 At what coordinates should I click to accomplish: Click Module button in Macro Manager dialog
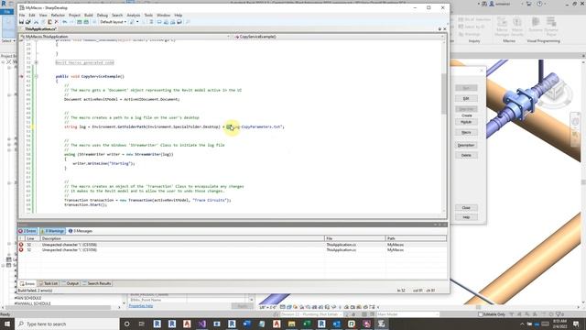[466, 122]
